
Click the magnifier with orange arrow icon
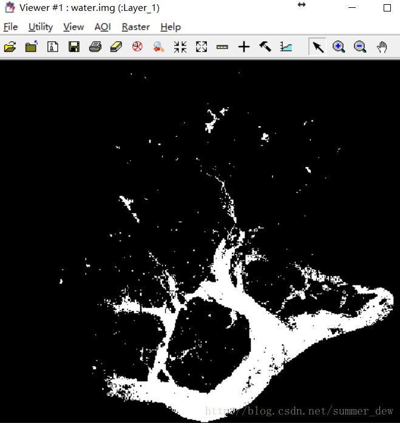click(158, 47)
